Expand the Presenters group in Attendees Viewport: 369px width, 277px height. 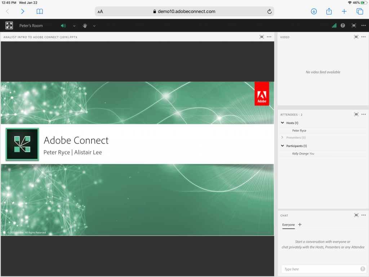pos(283,137)
